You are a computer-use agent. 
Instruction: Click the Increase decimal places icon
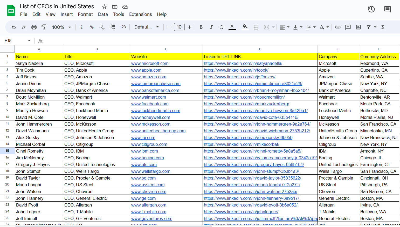pos(112,27)
